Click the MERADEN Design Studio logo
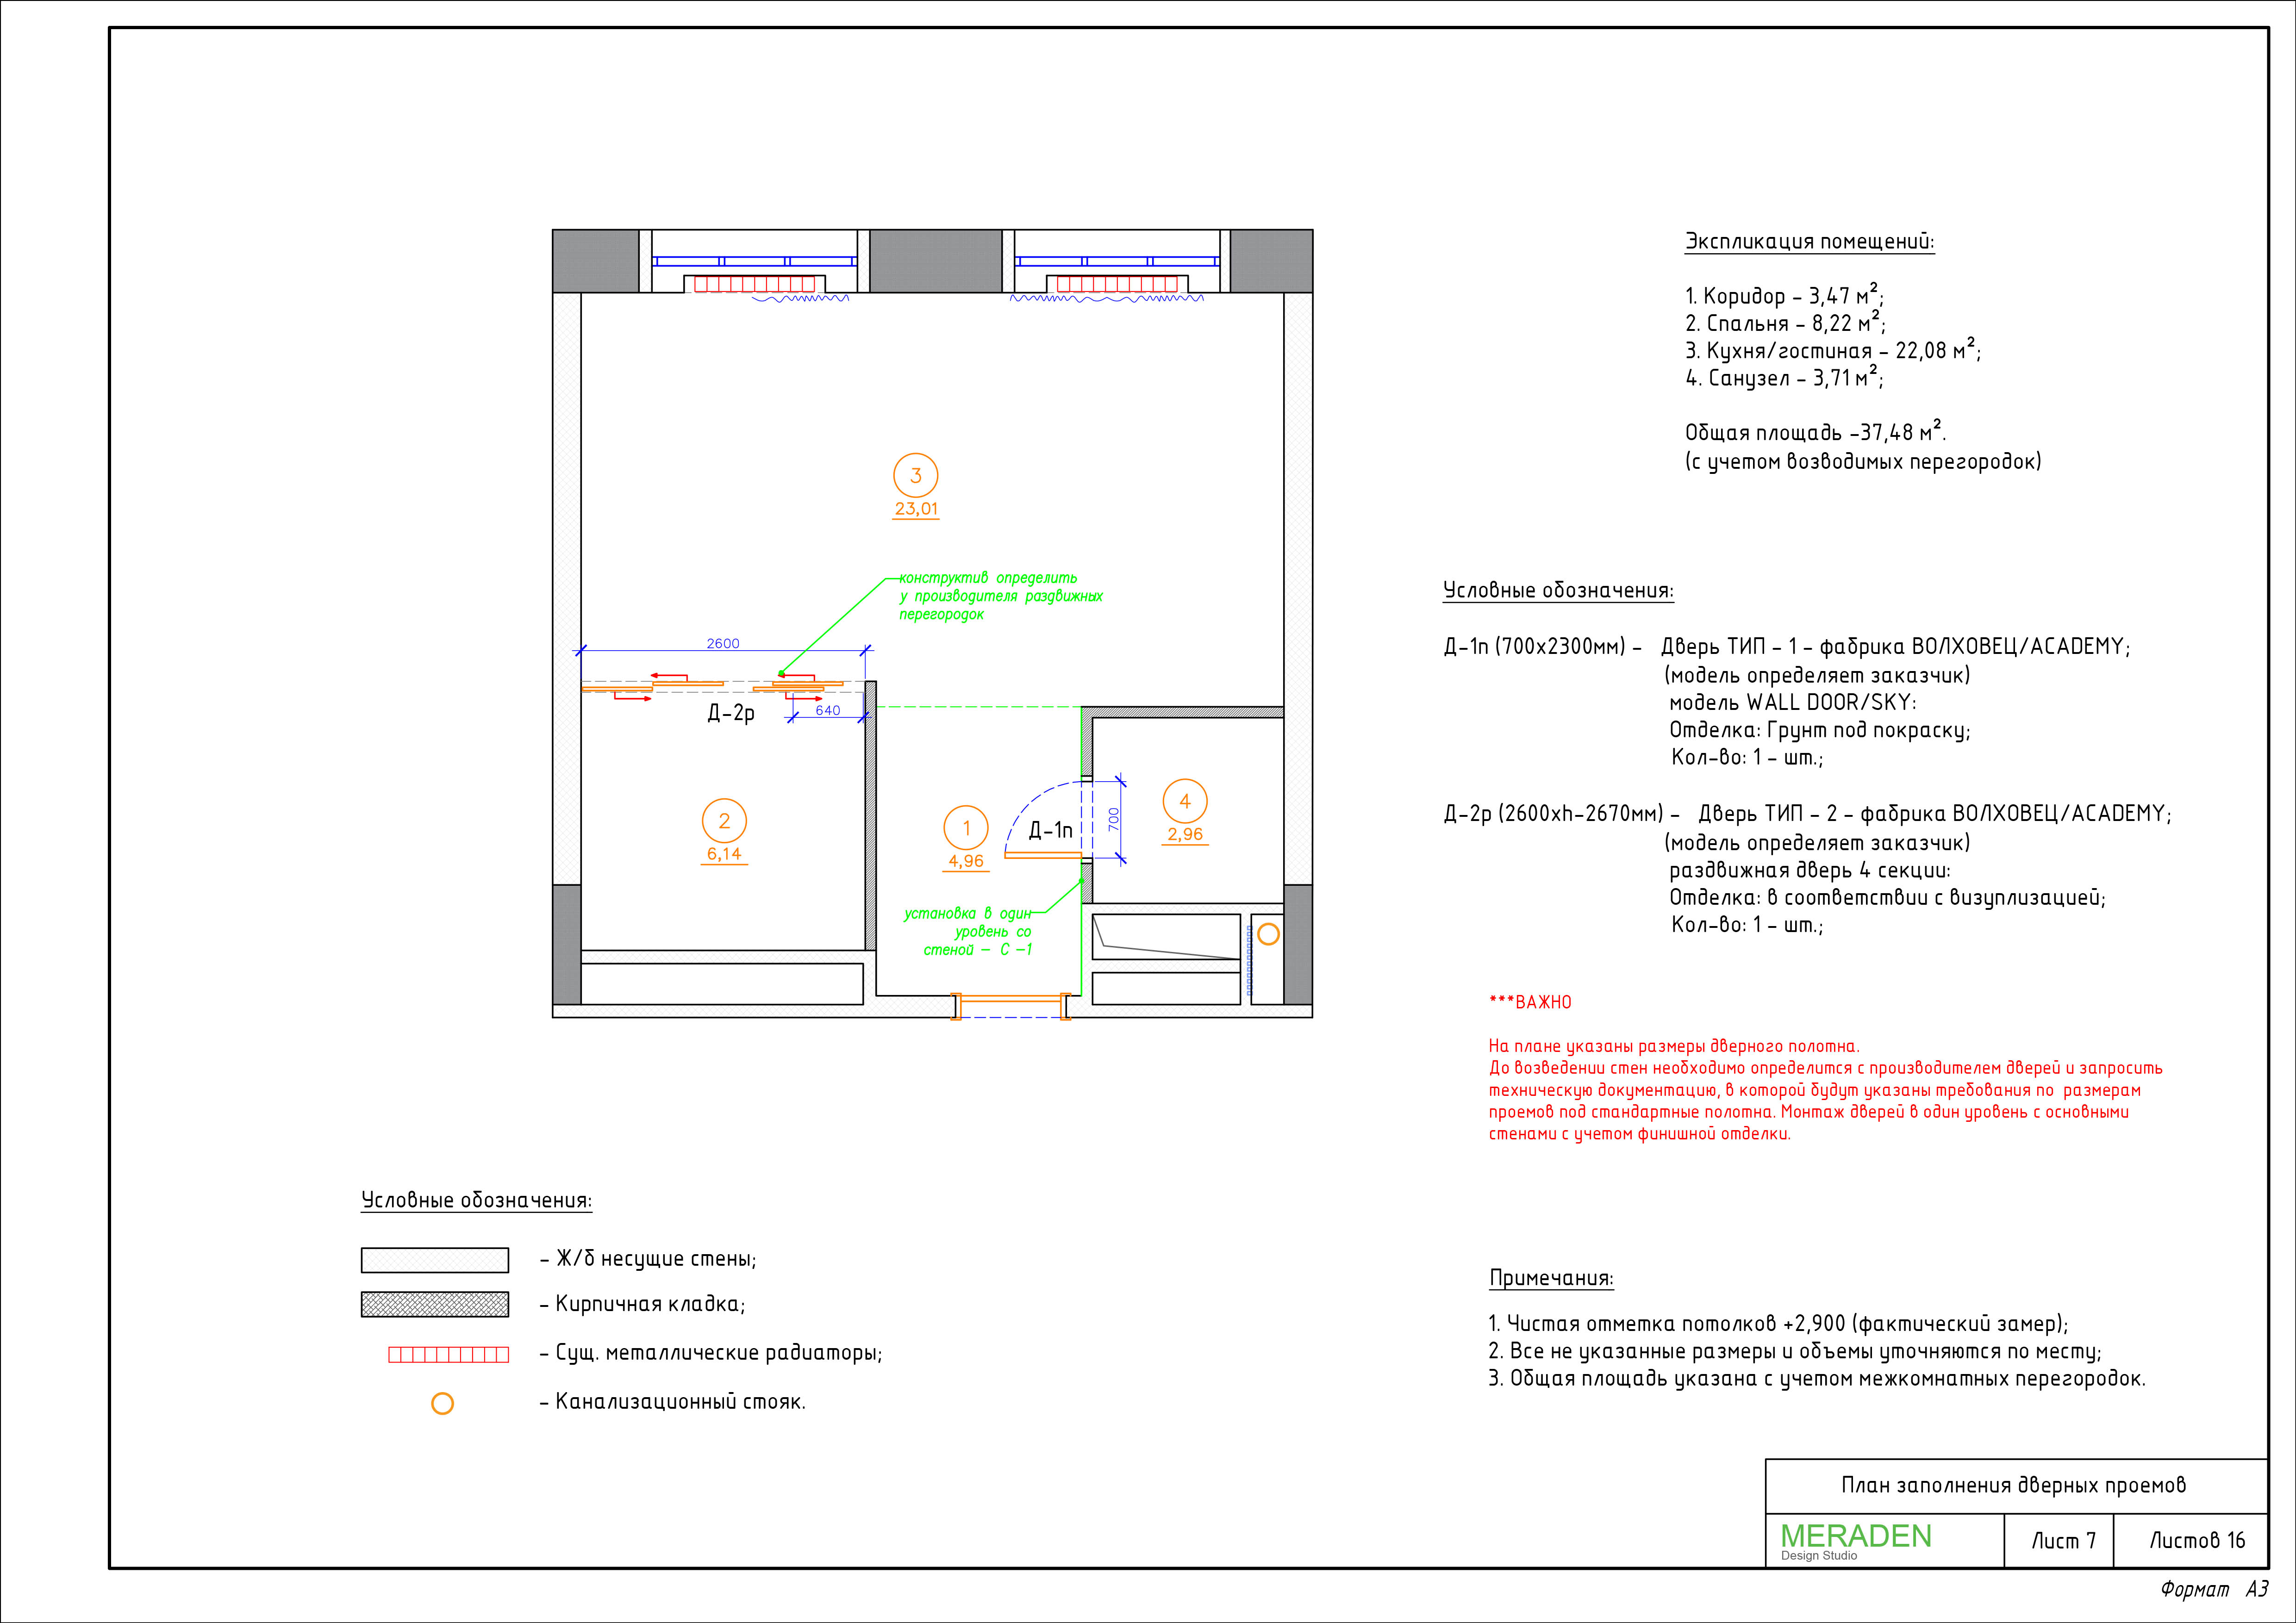Viewport: 2296px width, 1623px height. click(x=1856, y=1541)
